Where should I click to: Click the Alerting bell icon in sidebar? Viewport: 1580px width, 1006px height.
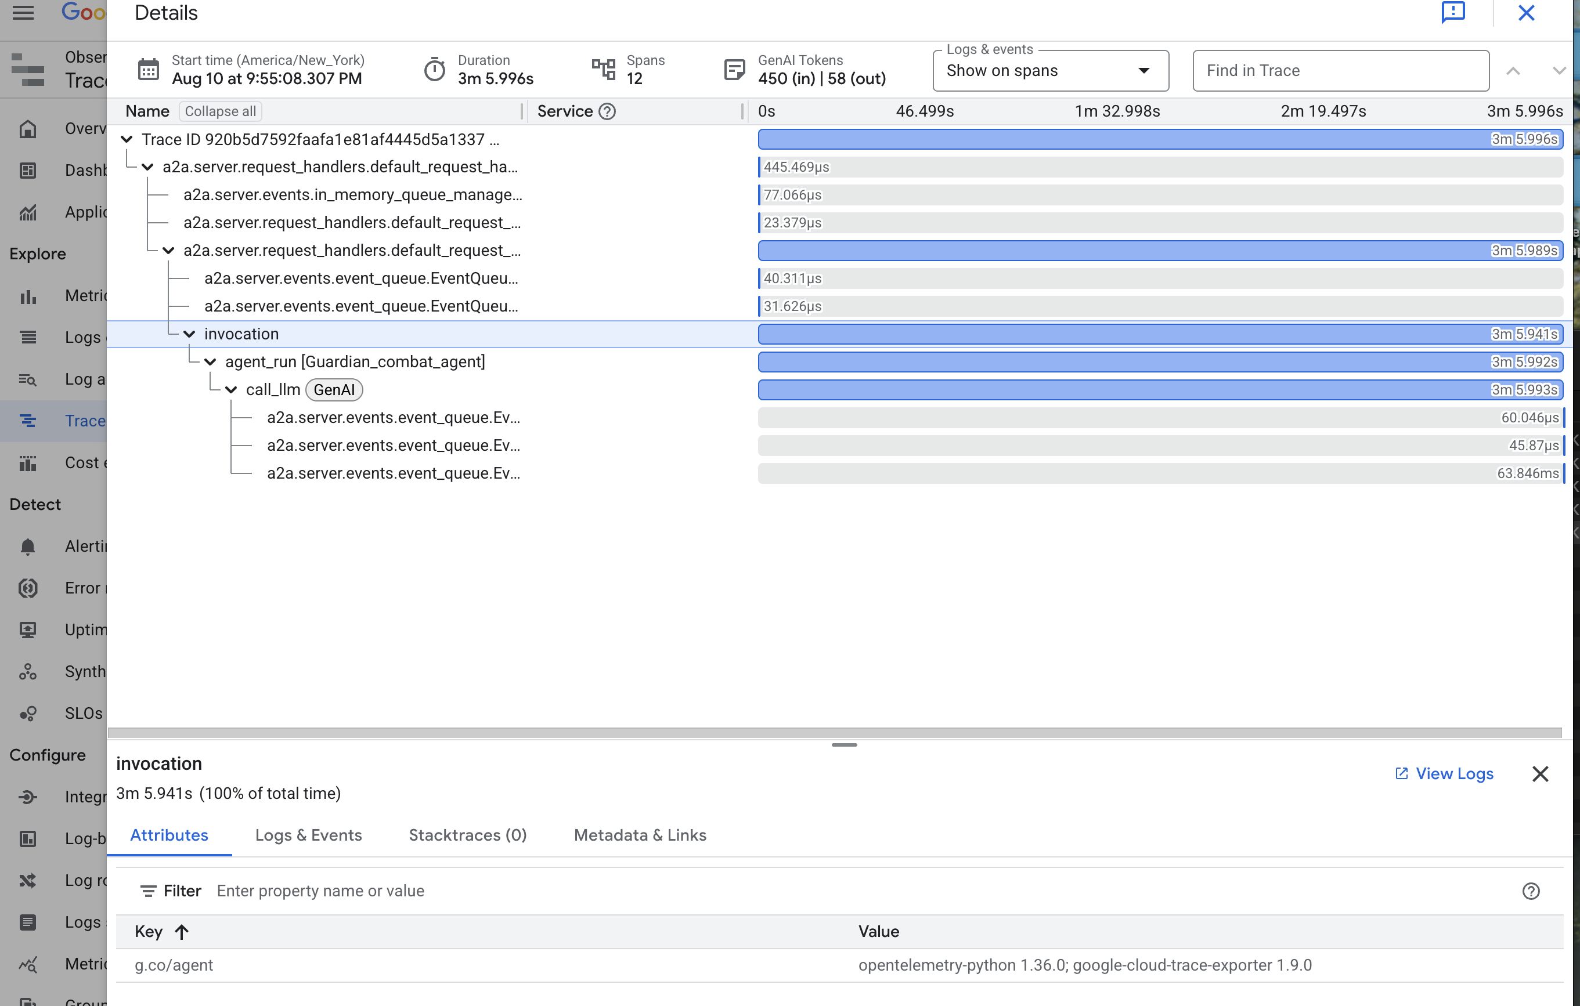[x=27, y=547]
